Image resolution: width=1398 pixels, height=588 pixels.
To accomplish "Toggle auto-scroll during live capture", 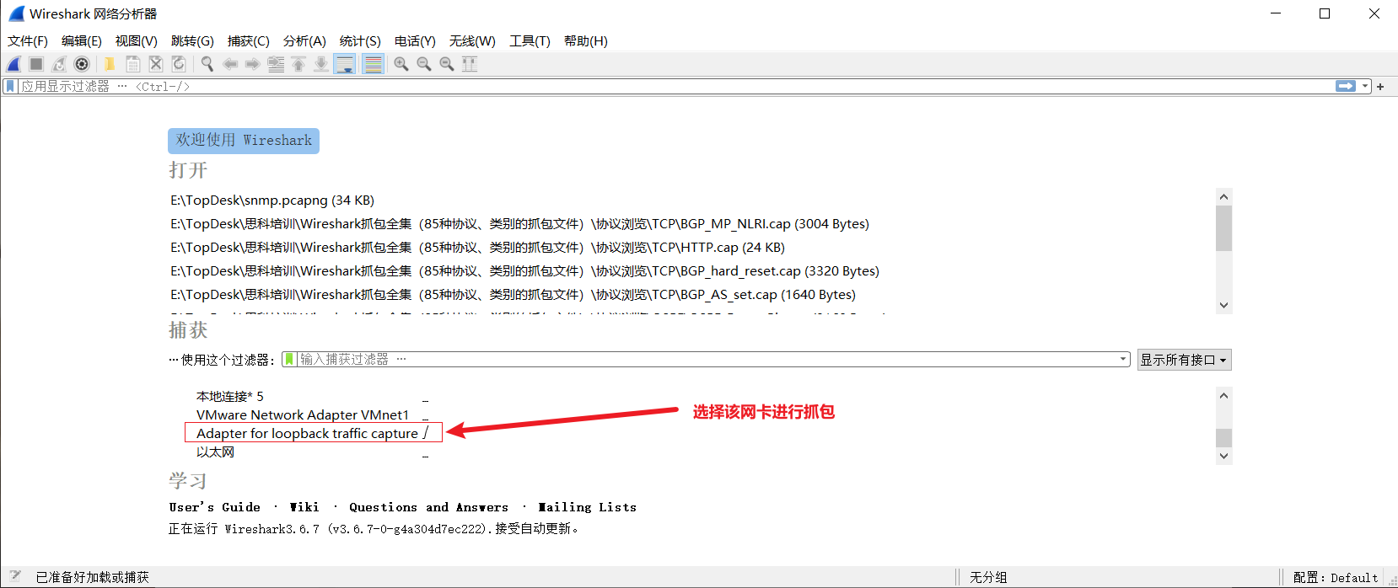I will click(345, 64).
